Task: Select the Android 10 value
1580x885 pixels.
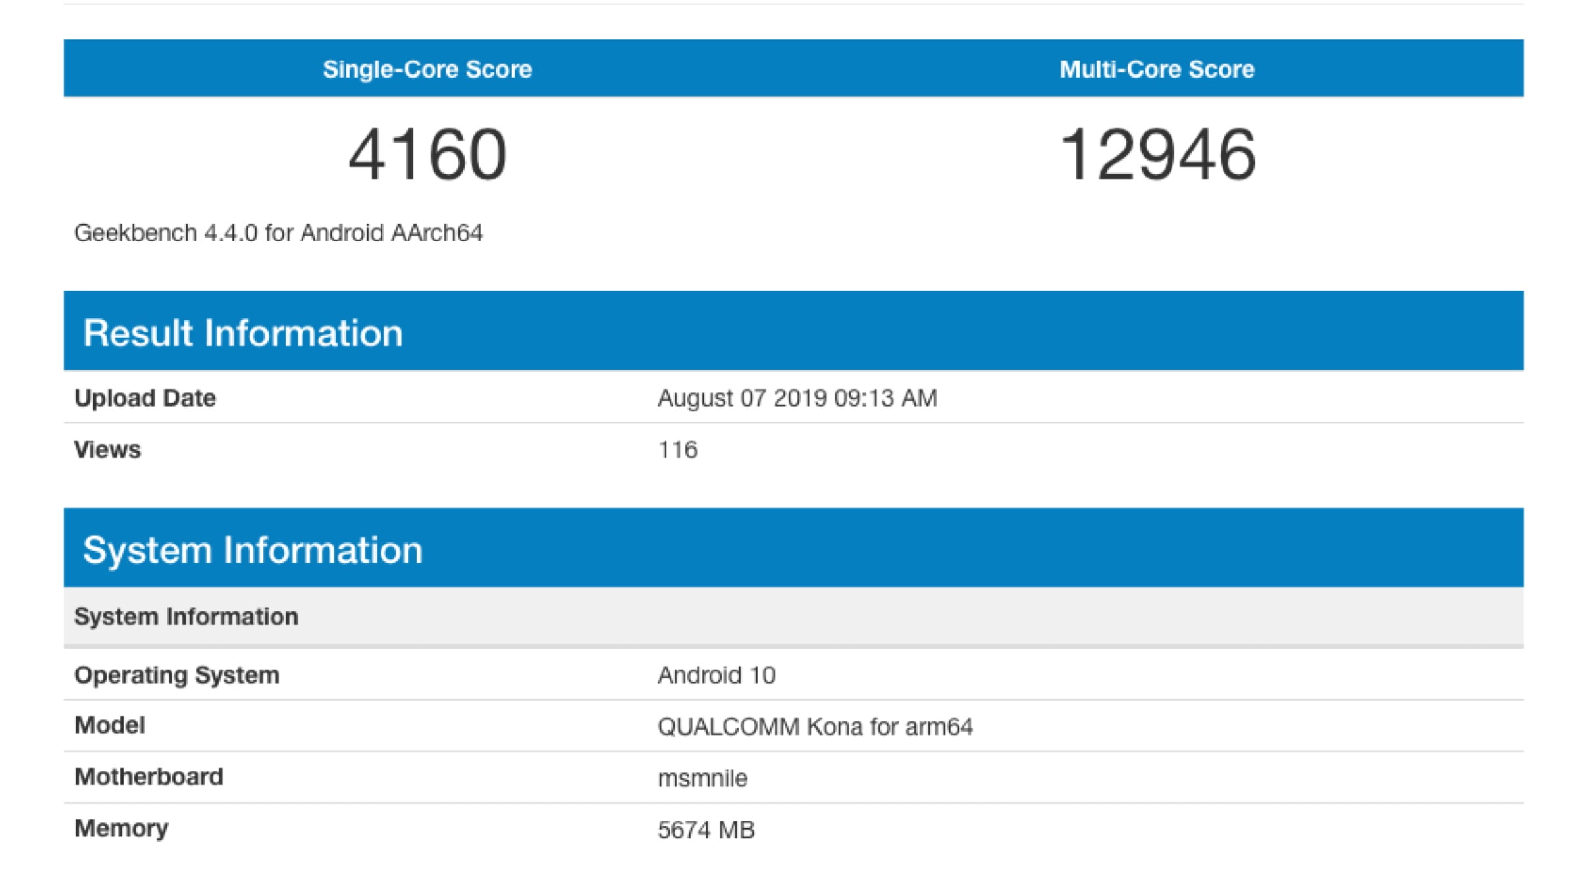Action: click(x=715, y=673)
